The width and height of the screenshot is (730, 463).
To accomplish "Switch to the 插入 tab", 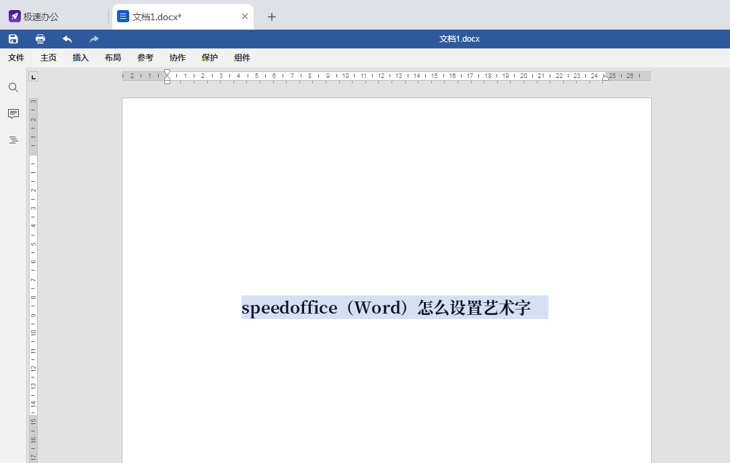I will (x=81, y=58).
